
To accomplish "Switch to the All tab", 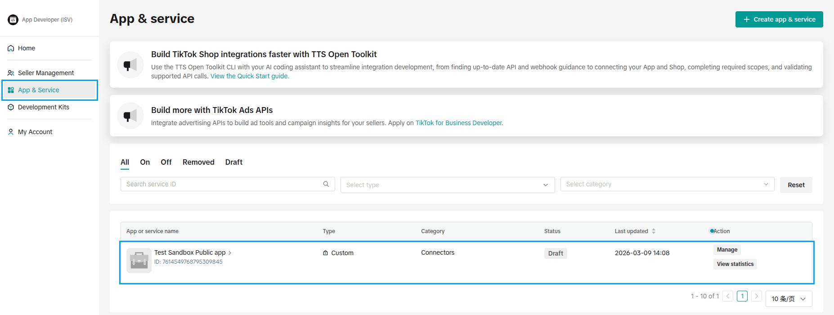I will [125, 162].
